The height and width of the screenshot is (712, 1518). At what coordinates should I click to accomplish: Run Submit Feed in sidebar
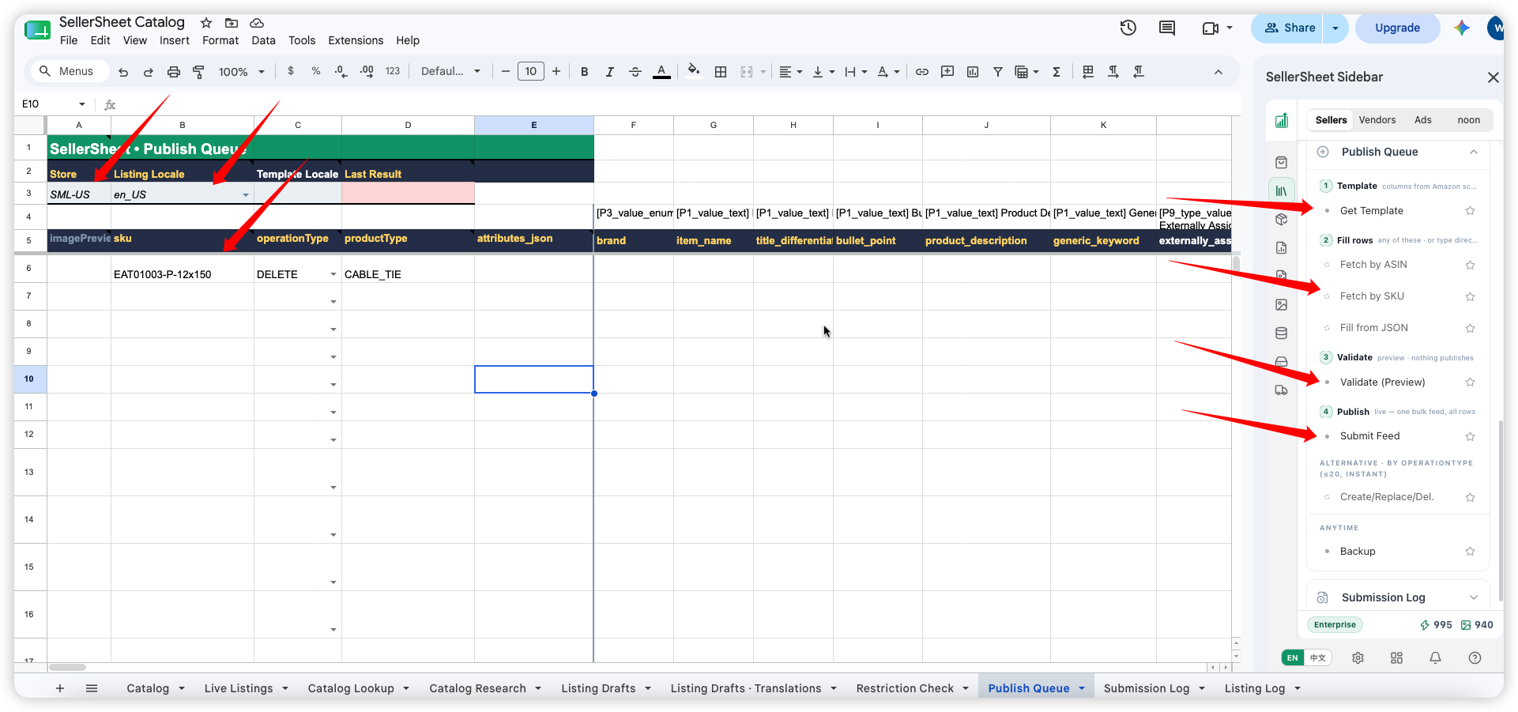(1370, 436)
